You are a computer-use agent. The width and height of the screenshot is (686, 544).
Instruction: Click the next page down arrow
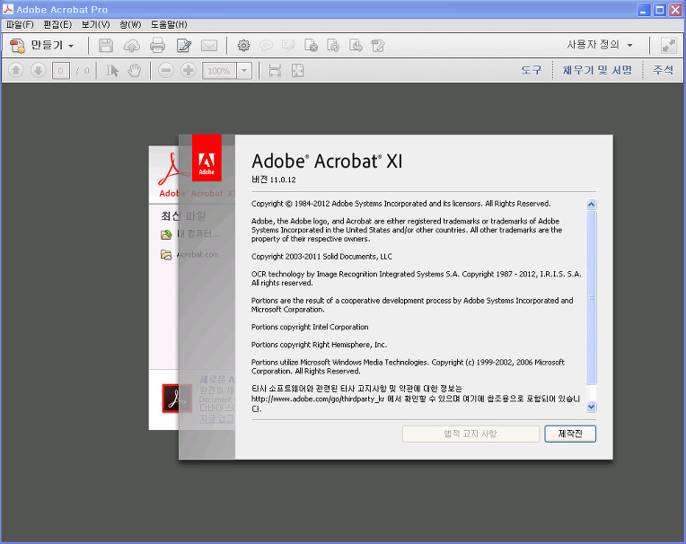(x=39, y=70)
